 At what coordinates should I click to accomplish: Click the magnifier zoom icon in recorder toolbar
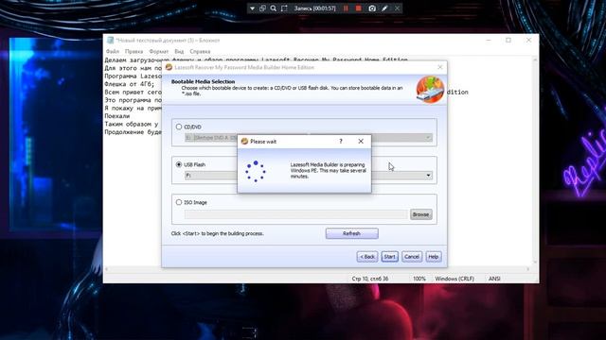pyautogui.click(x=274, y=8)
